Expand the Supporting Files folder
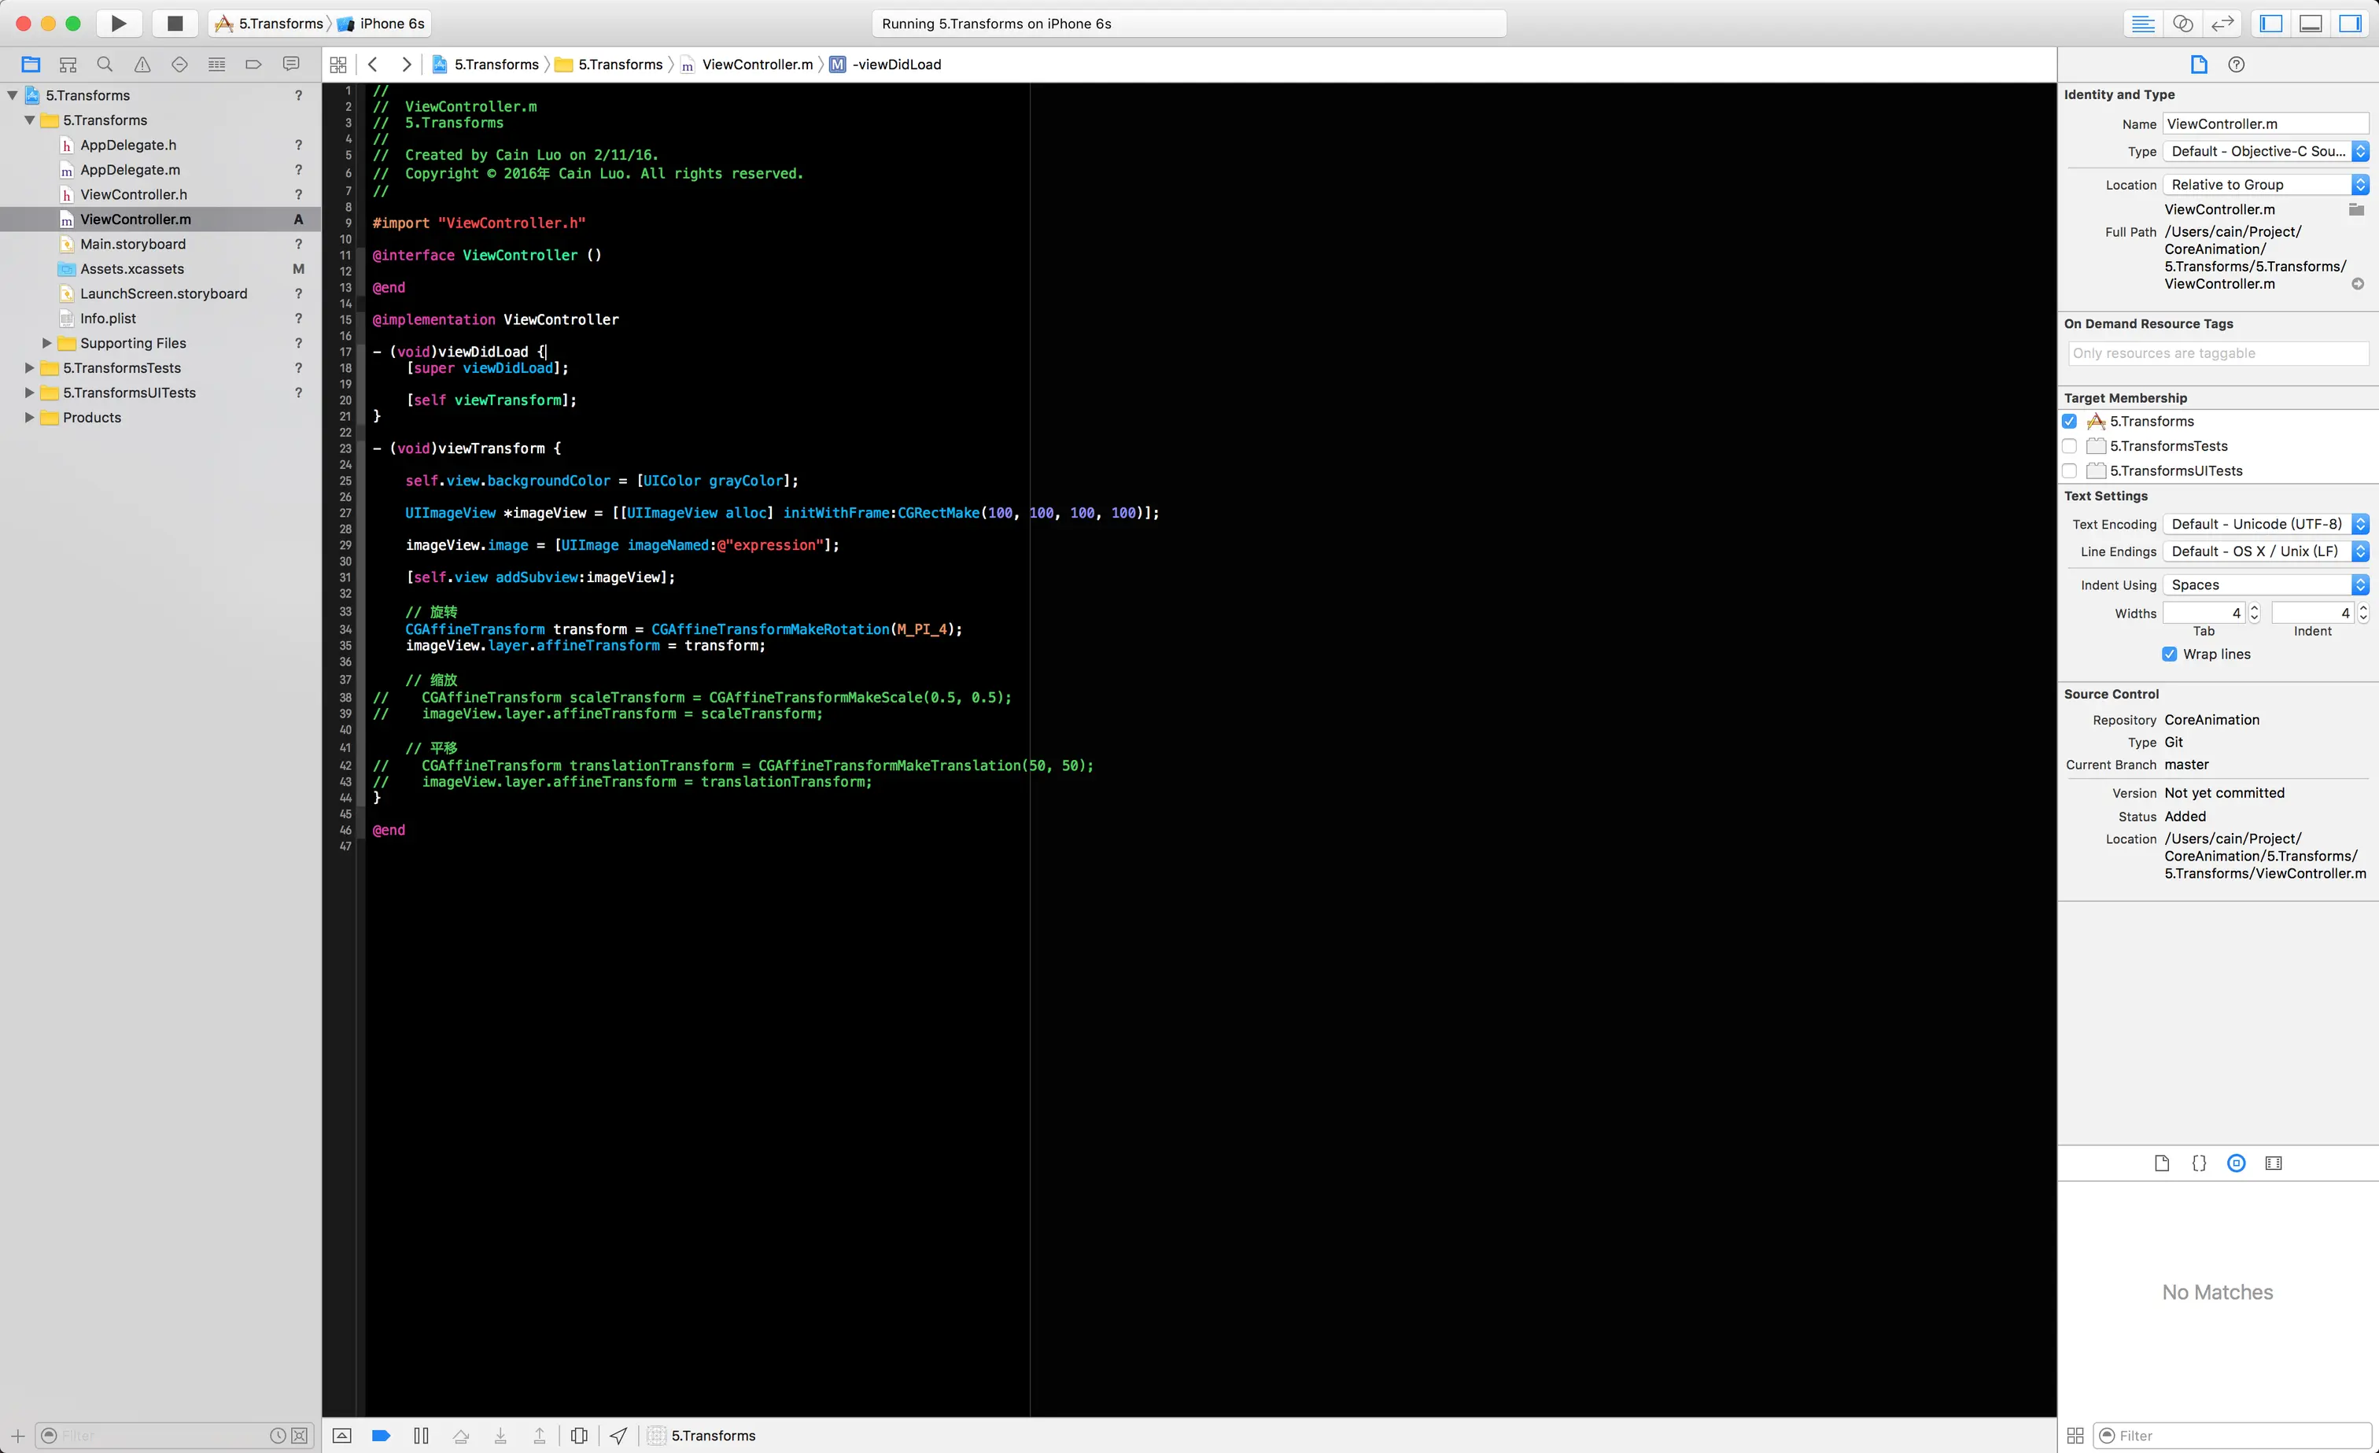The width and height of the screenshot is (2379, 1453). pyautogui.click(x=46, y=344)
